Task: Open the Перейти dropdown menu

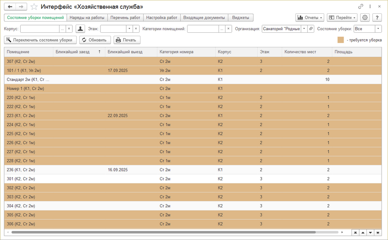Action: (x=342, y=18)
